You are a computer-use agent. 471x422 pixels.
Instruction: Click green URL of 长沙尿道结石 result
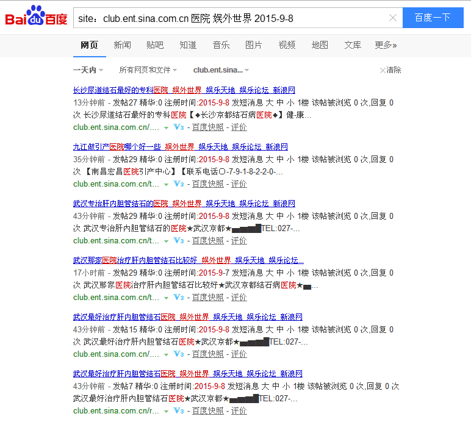pyautogui.click(x=116, y=127)
